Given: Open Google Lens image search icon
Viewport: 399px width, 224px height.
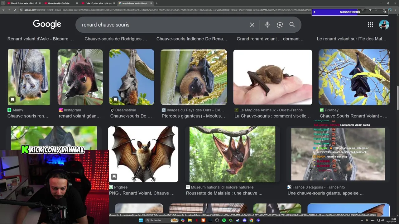Looking at the screenshot, I should [x=280, y=25].
